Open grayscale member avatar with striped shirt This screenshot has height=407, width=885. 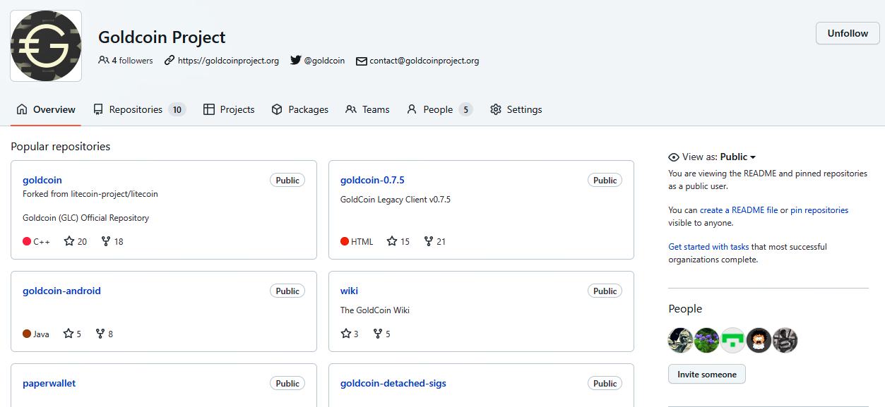[785, 340]
